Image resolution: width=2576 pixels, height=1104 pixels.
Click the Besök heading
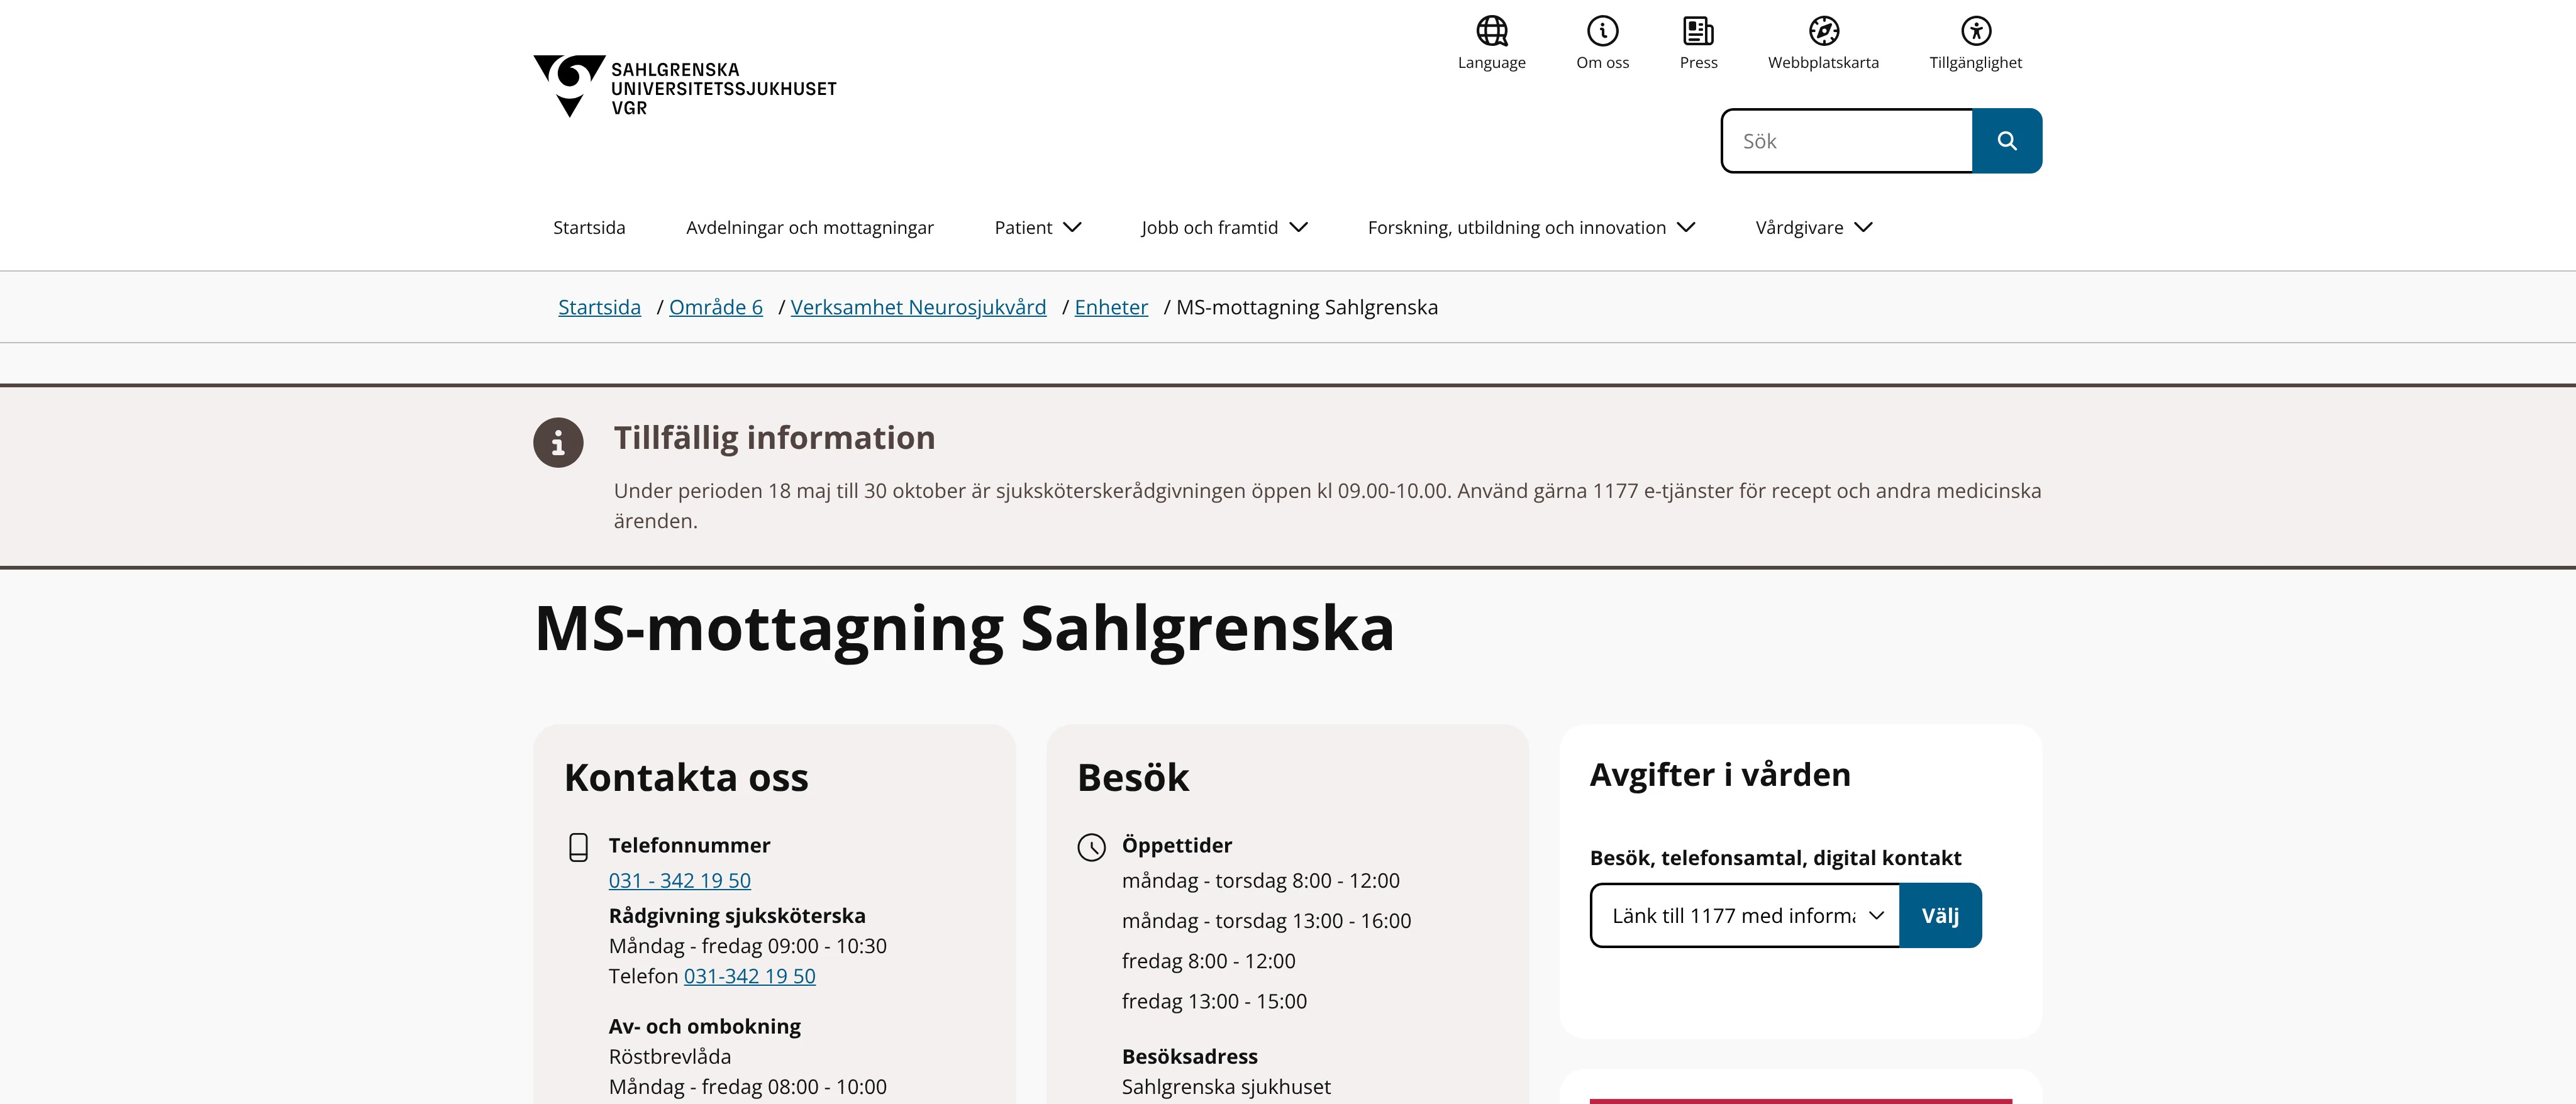click(x=1133, y=777)
